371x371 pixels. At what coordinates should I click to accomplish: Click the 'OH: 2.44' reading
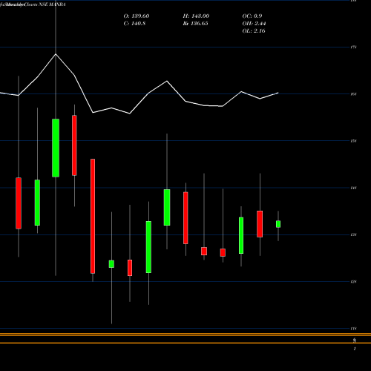pyautogui.click(x=254, y=24)
